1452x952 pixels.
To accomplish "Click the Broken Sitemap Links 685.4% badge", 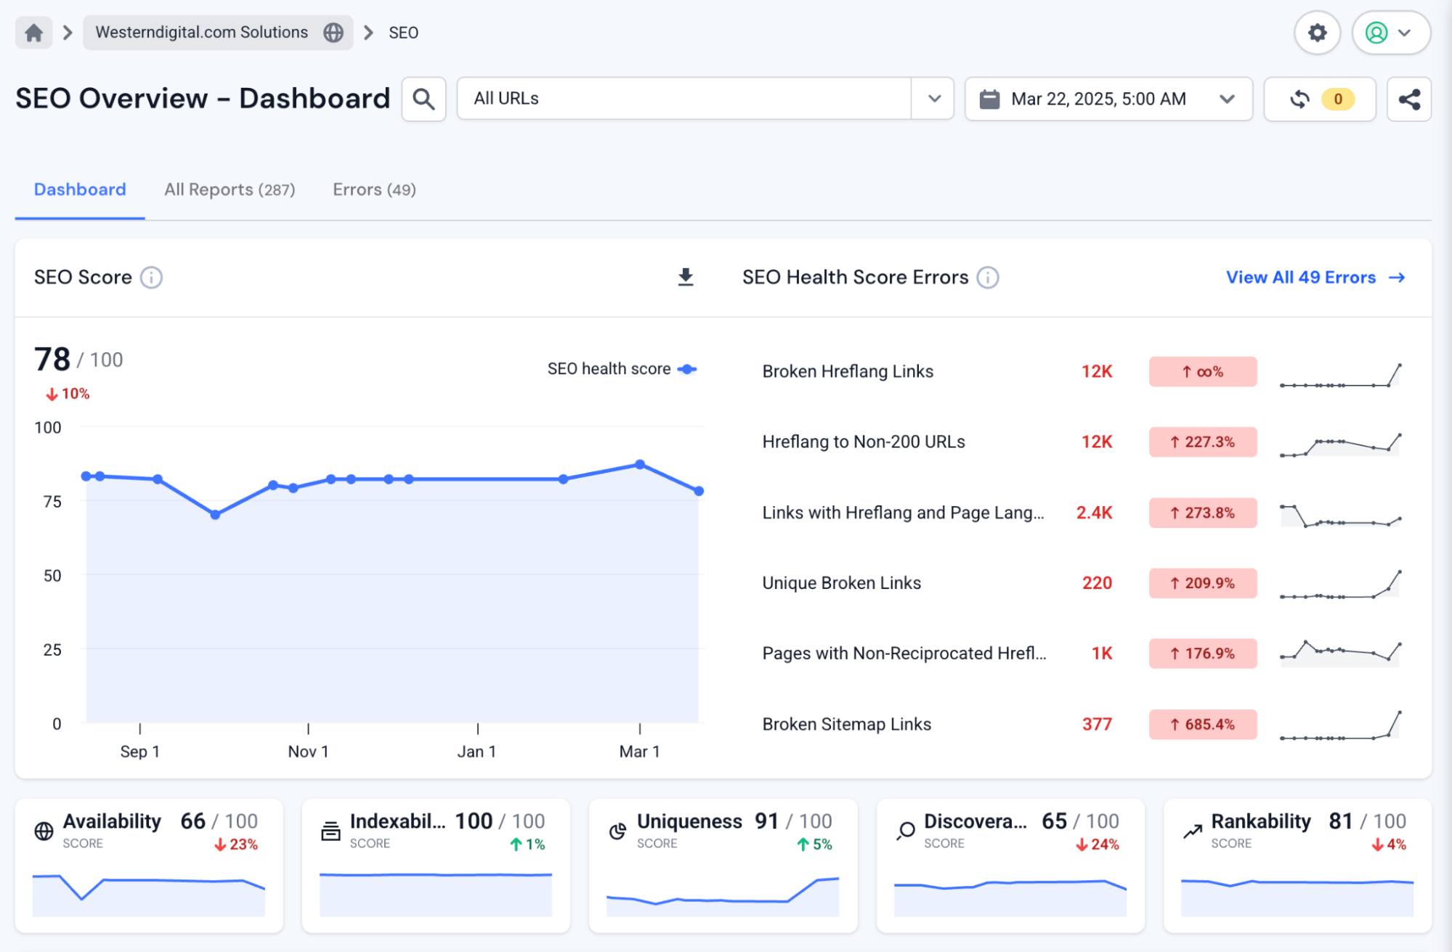I will [1202, 724].
